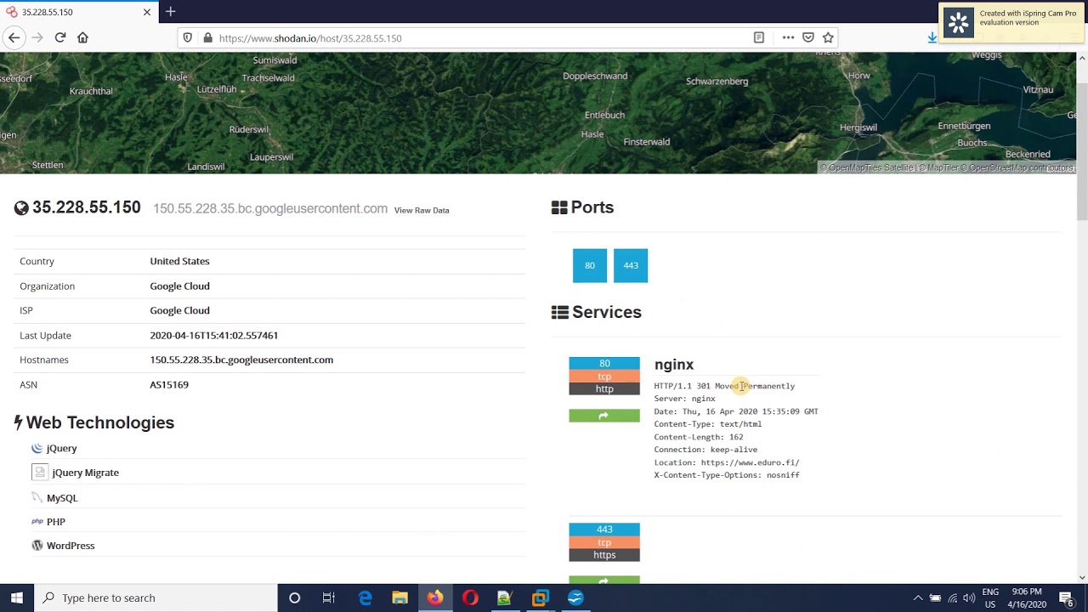Screen dimensions: 1088x612
Task: Go back with the browser back arrow
Action: pos(14,37)
